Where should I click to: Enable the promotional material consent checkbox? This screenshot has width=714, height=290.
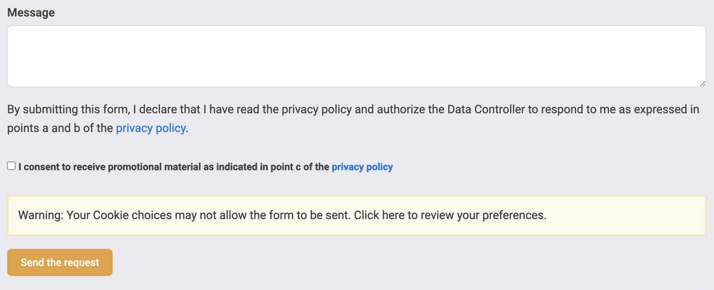point(11,165)
